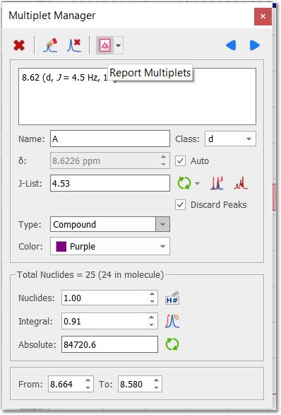The image size is (281, 415).
Task: Expand the Type dropdown set to Compound
Action: coord(162,224)
